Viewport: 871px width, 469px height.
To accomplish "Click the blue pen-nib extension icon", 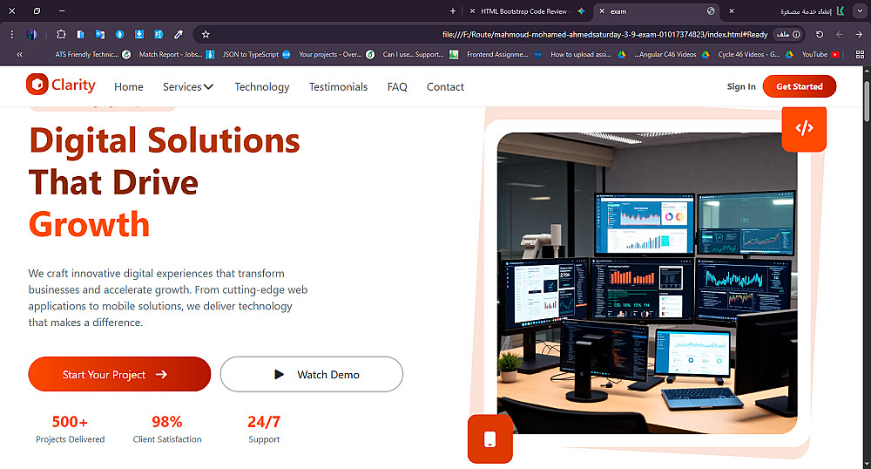I will [x=119, y=35].
